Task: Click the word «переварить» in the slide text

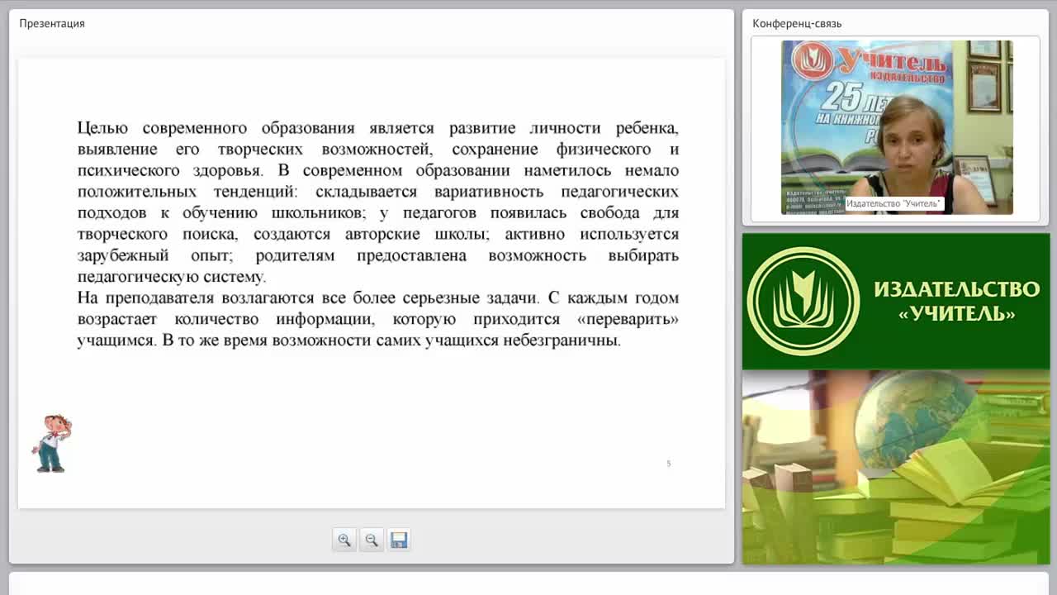Action: (x=628, y=319)
